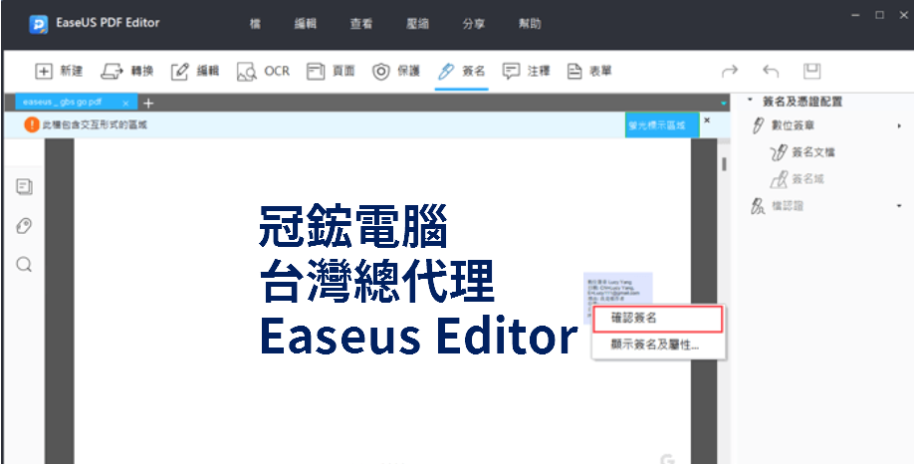Close the easeus_gbs go.pdf tab

125,103
